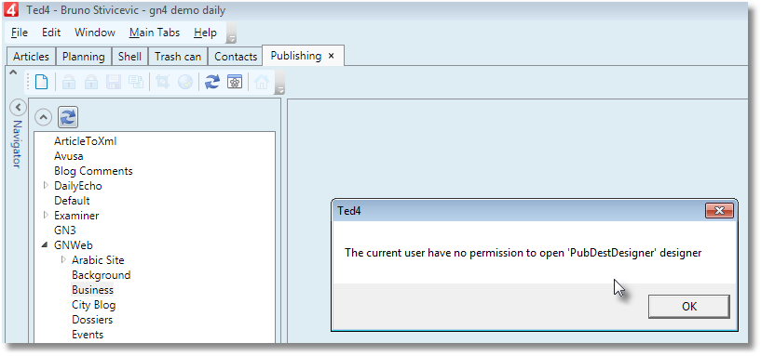This screenshot has width=761, height=356.
Task: Select GNWeb tree item
Action: point(74,245)
